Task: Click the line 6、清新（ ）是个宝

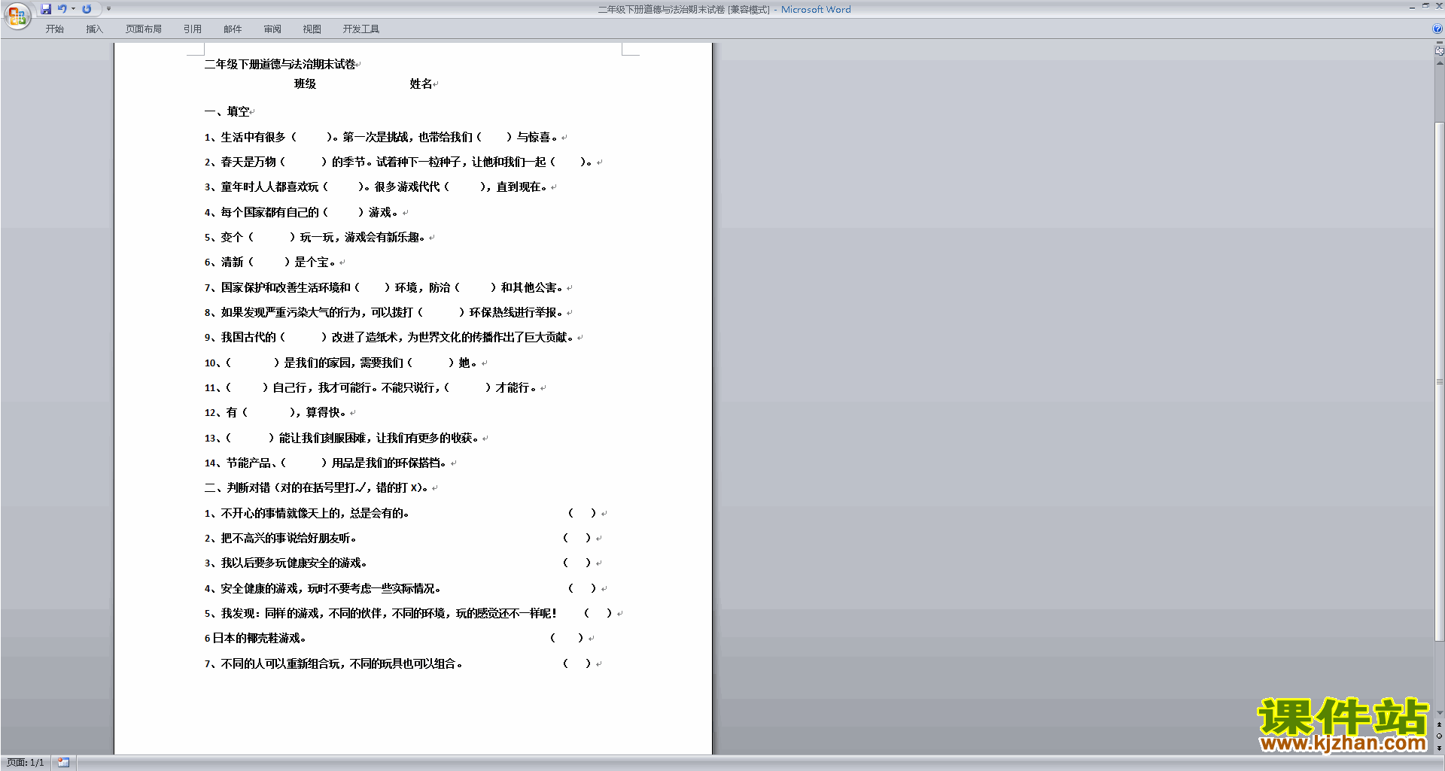Action: 271,263
